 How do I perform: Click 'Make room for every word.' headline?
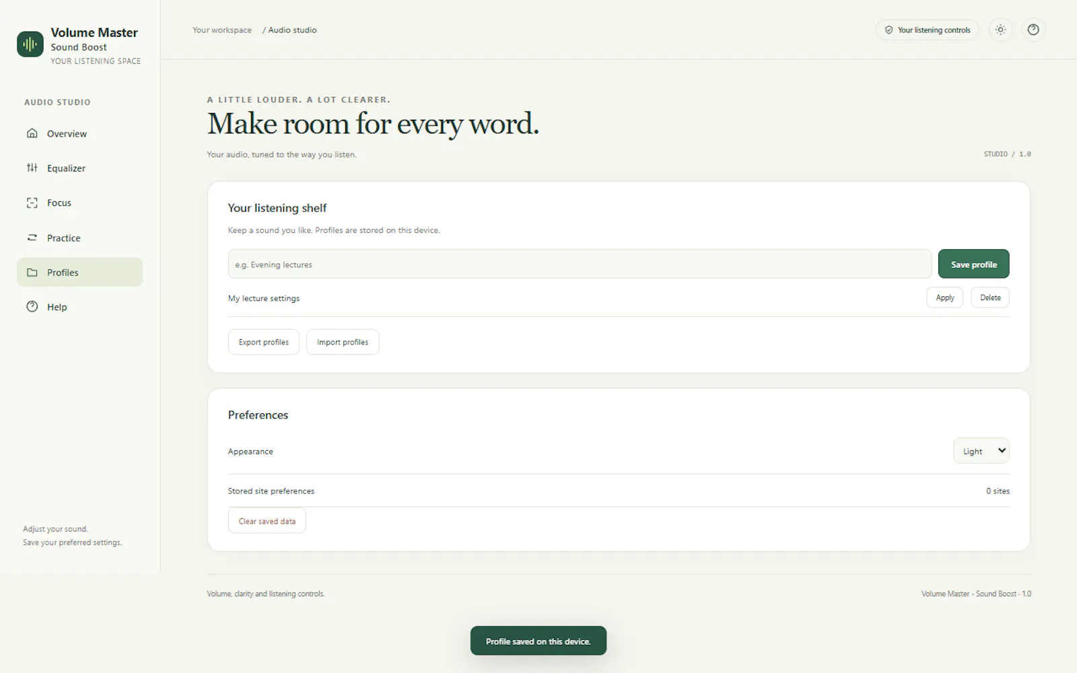pos(373,124)
